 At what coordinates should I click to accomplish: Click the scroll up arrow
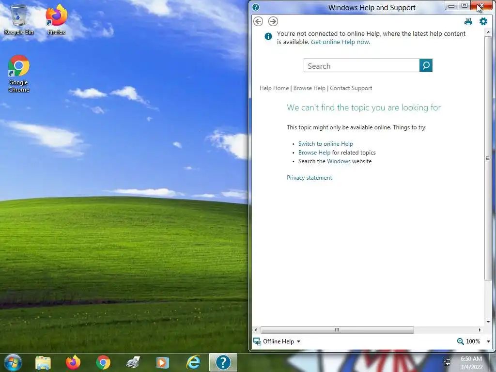pos(488,32)
